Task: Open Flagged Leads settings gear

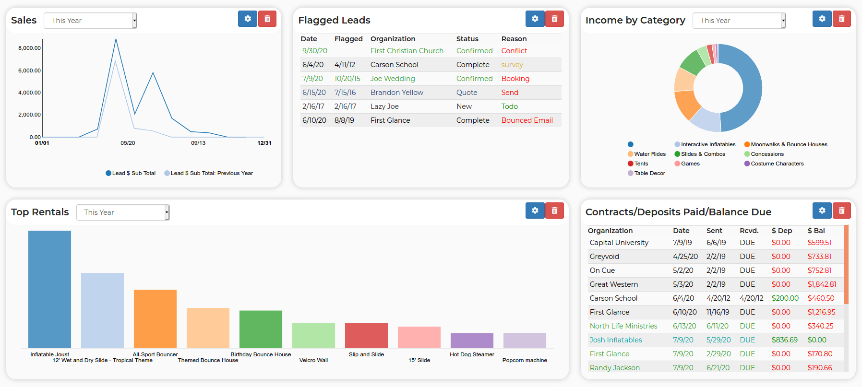Action: pos(535,19)
